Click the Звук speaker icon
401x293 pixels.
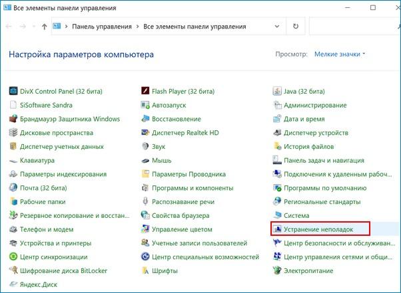coord(145,146)
